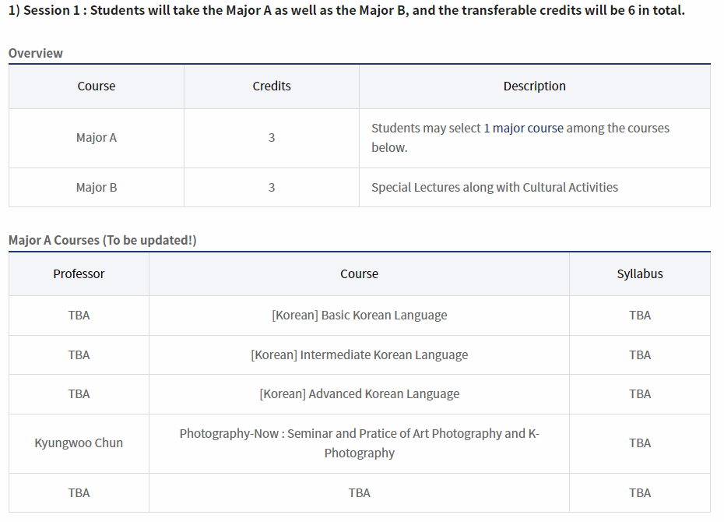Click the Overview section title
The width and height of the screenshot is (724, 522).
[36, 53]
